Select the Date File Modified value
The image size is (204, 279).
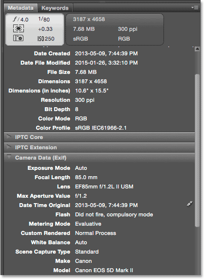[106, 63]
